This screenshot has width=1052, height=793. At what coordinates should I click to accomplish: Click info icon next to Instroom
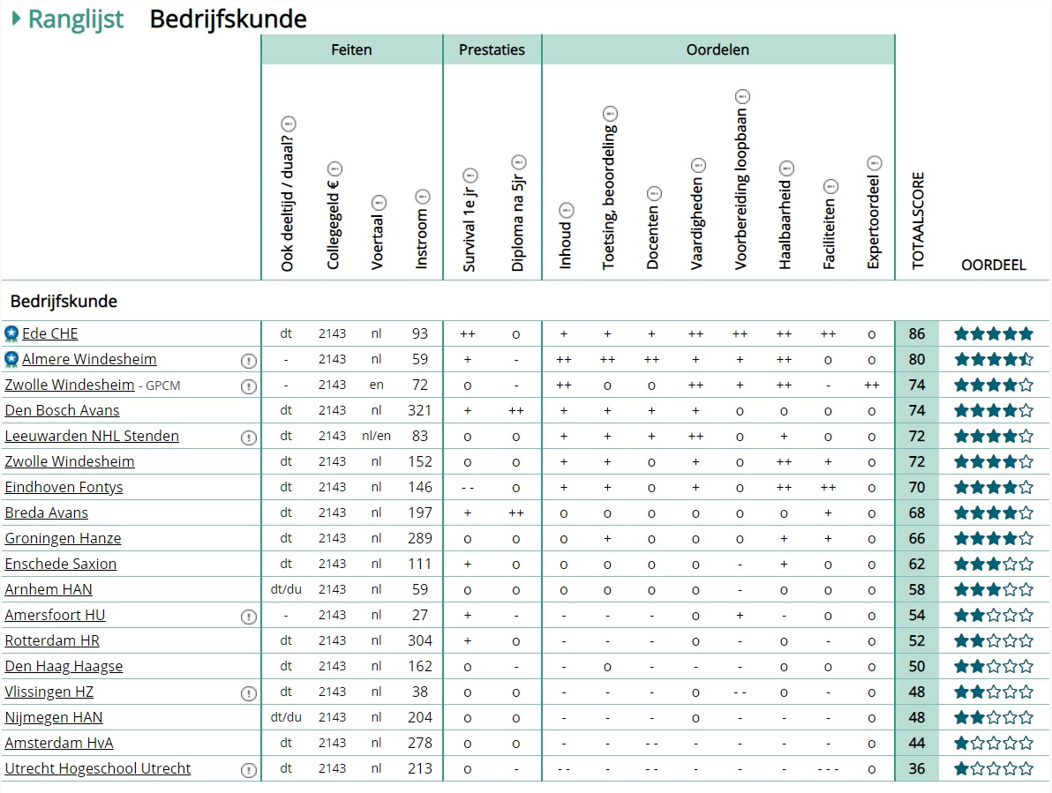pos(422,197)
